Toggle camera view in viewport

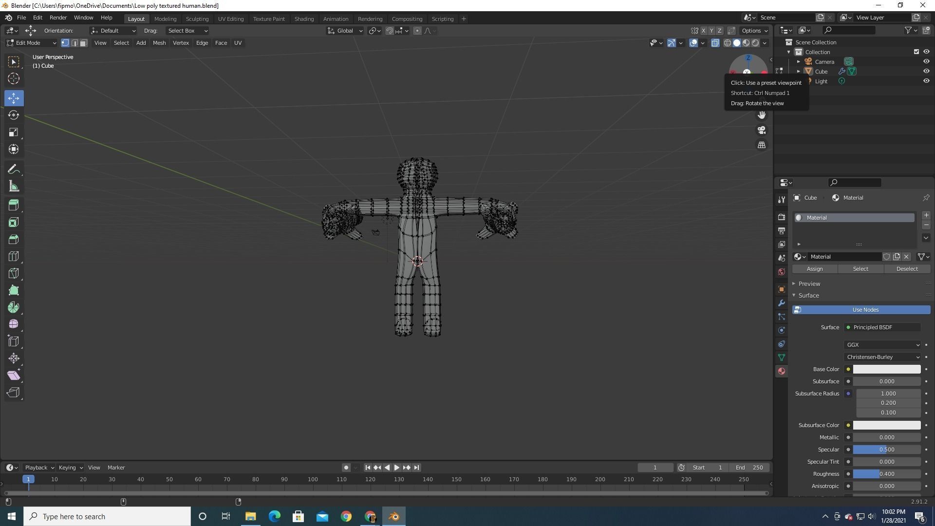tap(762, 130)
